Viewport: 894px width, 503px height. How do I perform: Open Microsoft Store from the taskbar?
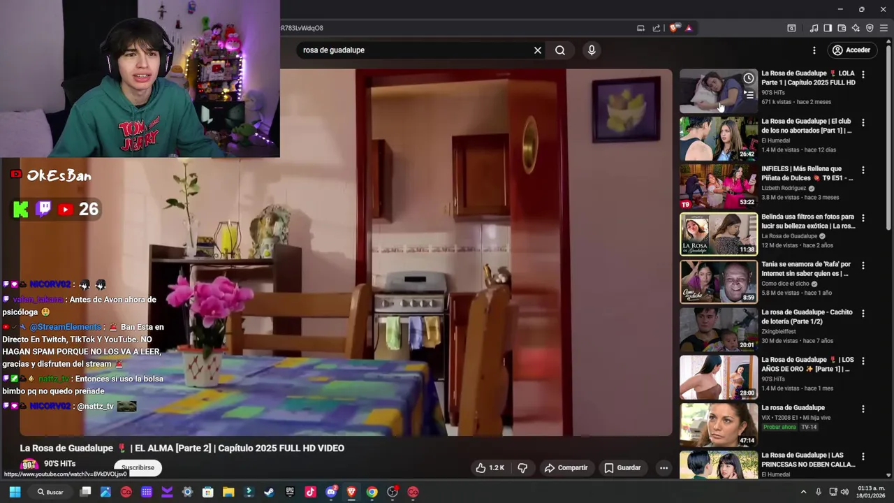click(x=207, y=492)
